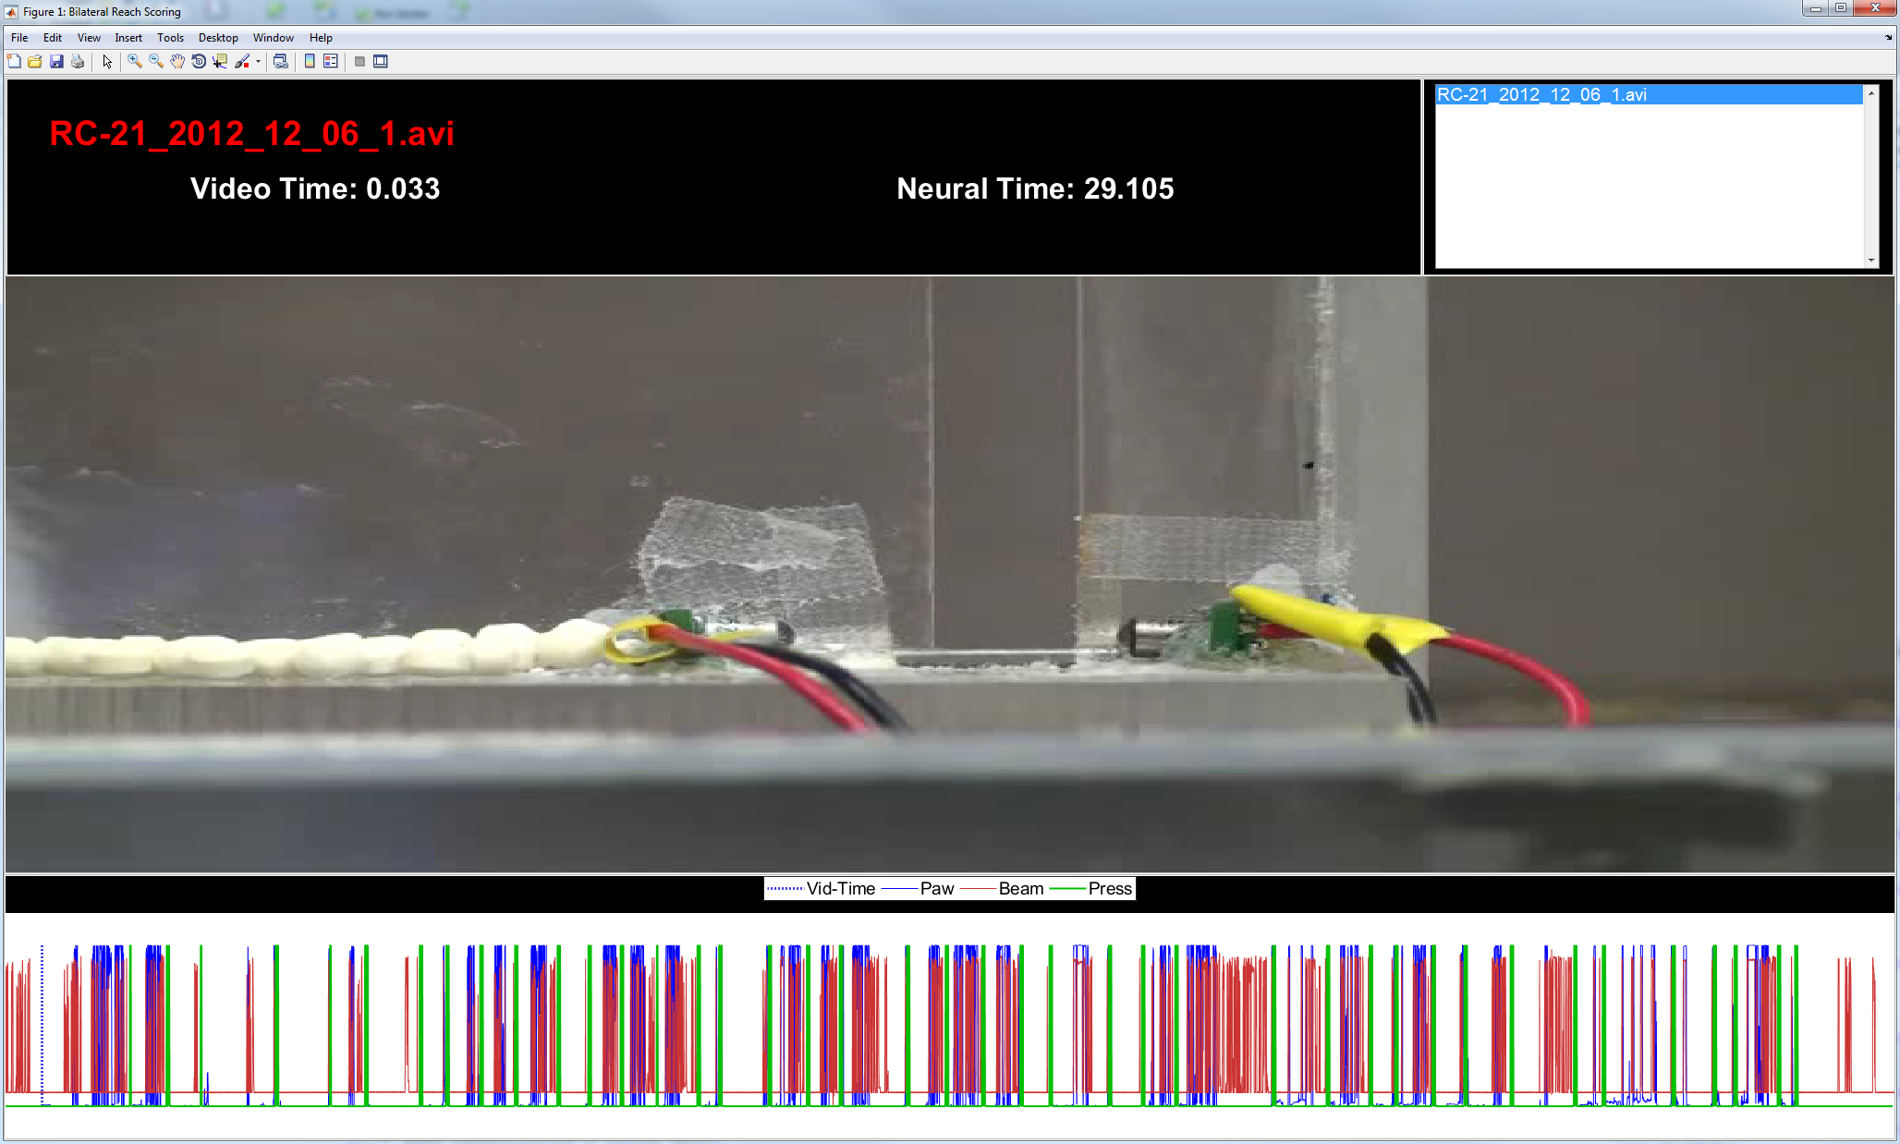Viewport: 1900px width, 1144px height.
Task: Activate the Pan hand tool
Action: coord(177,61)
